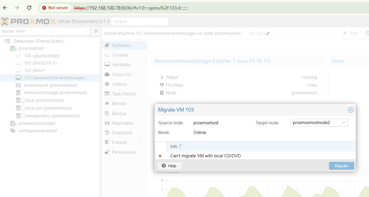Click the monitor icon for VM 101
Image resolution: width=369 pixels, height=197 pixels.
[x=18, y=63]
